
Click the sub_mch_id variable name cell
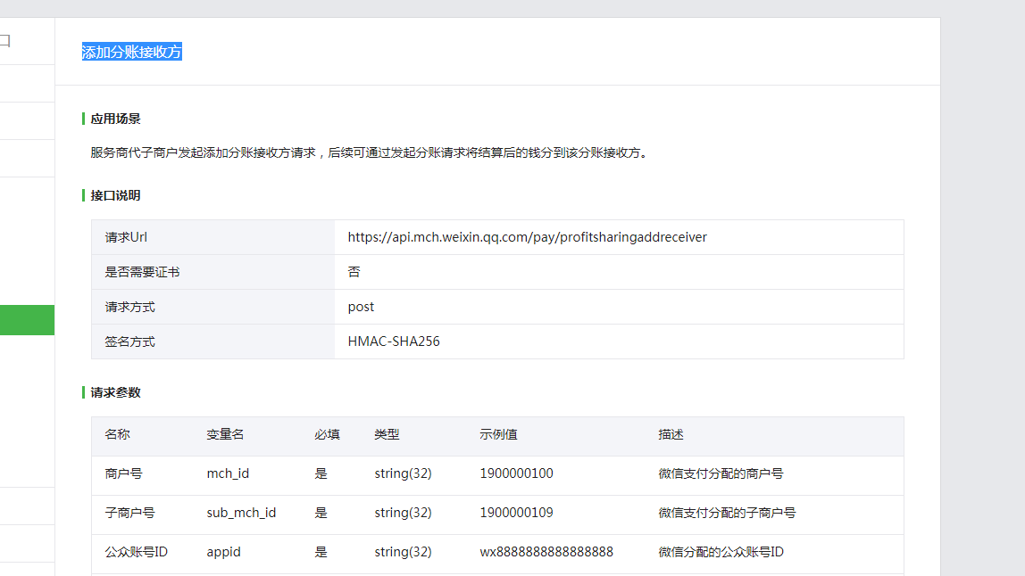[241, 514]
